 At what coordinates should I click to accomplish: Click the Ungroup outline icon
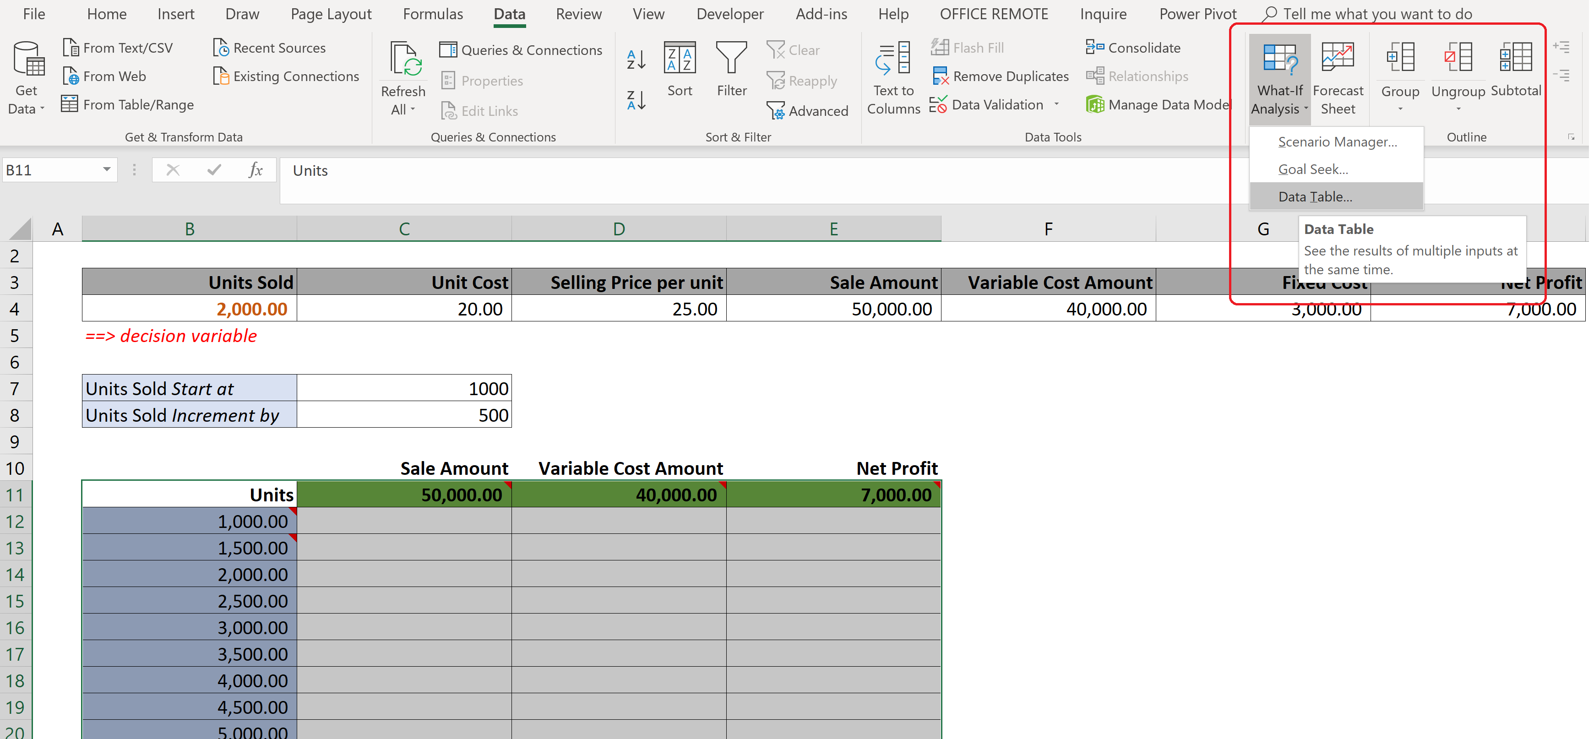click(1458, 57)
